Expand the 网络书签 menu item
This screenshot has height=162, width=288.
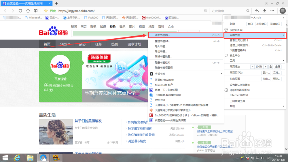click(x=255, y=35)
